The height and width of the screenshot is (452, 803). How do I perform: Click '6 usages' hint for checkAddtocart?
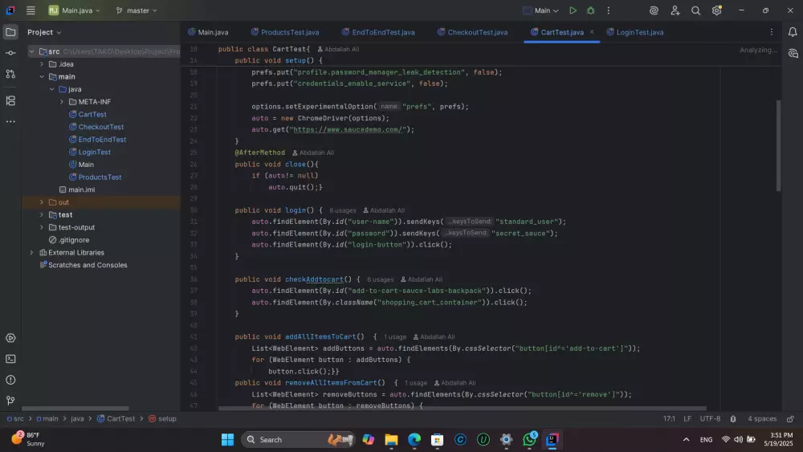(x=380, y=279)
